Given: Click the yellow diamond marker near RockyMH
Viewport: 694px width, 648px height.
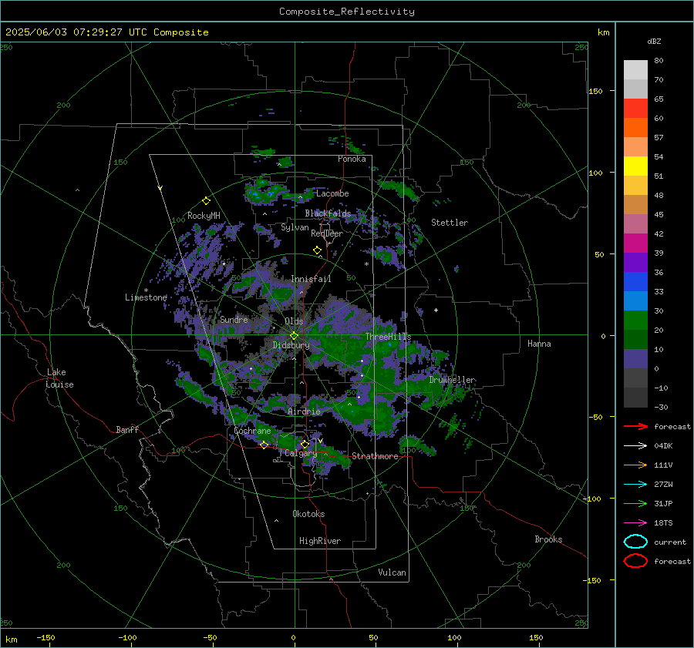Looking at the screenshot, I should [206, 201].
